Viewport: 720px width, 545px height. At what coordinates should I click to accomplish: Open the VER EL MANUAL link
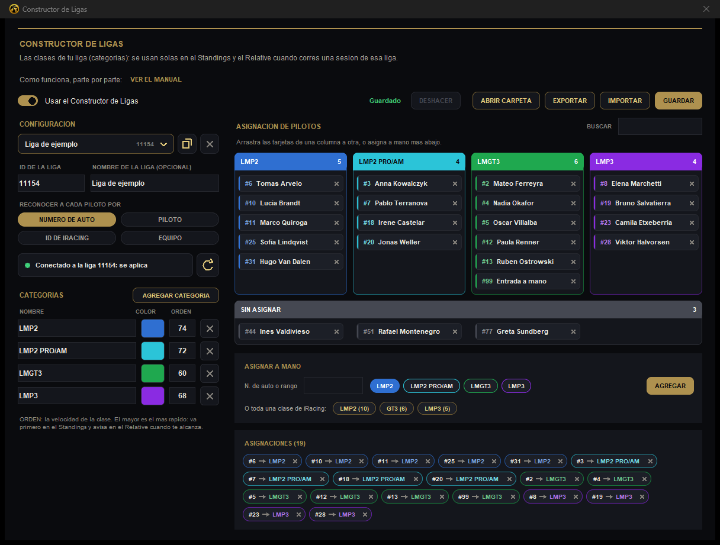[156, 79]
